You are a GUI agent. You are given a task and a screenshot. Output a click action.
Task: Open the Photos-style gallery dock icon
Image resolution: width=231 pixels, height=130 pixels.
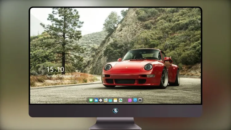120,100
